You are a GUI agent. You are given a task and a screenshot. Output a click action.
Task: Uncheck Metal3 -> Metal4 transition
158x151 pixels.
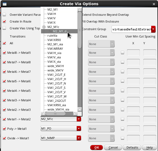tap(4, 100)
